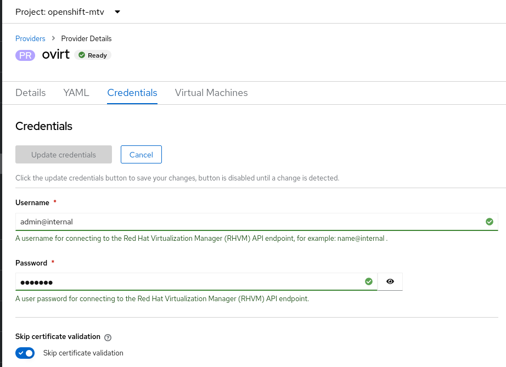The image size is (506, 367).
Task: Click the green Ready status check icon
Action: (x=82, y=55)
